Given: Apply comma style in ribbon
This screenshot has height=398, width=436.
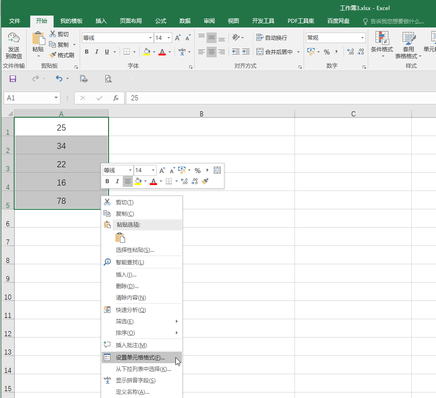Looking at the screenshot, I should pyautogui.click(x=337, y=52).
